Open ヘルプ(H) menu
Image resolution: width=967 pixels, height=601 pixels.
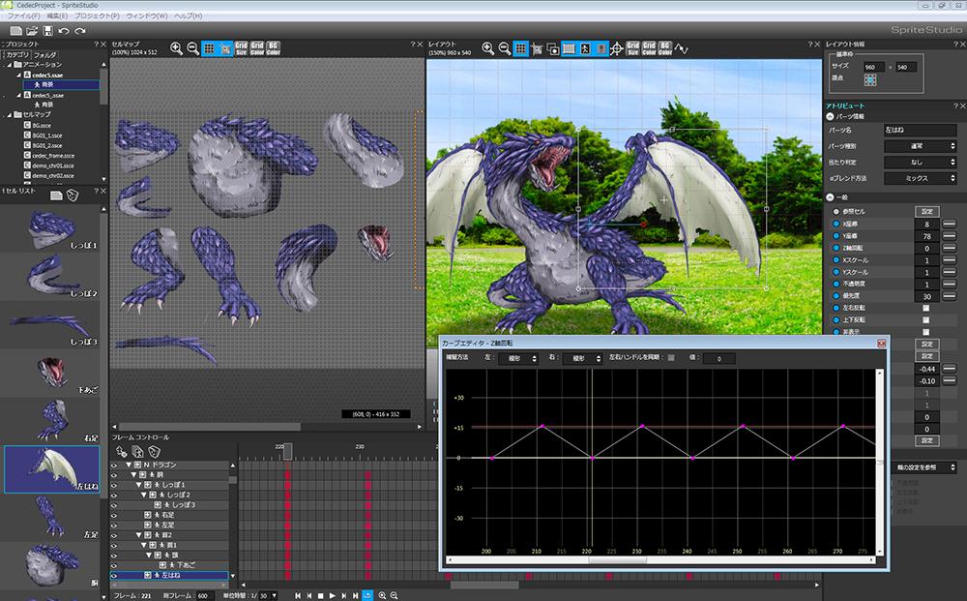pyautogui.click(x=189, y=15)
